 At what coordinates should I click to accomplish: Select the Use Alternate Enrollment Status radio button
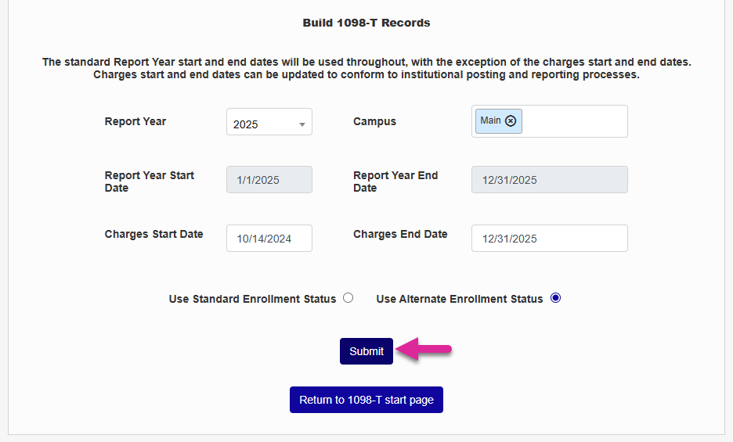[x=556, y=298]
